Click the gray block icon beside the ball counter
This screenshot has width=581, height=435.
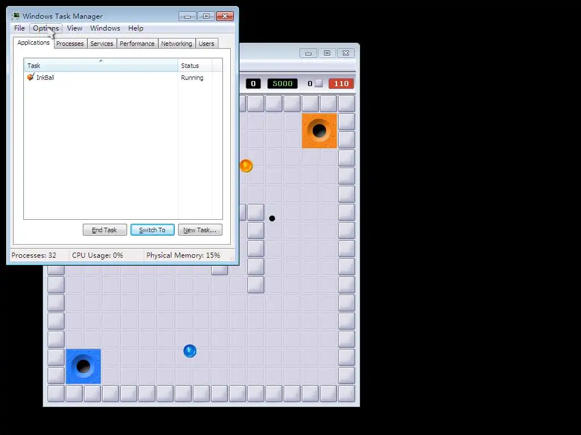pos(319,84)
